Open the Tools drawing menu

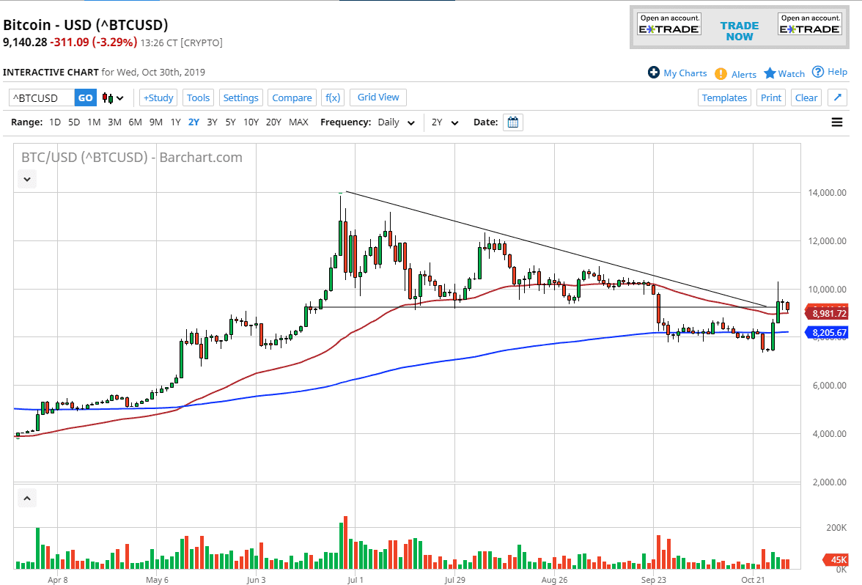198,97
